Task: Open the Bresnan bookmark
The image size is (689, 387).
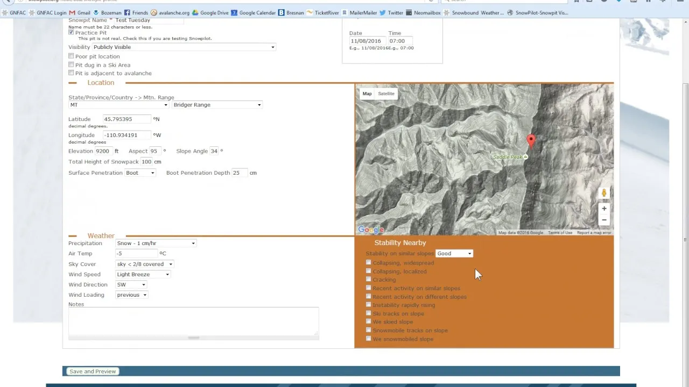Action: click(x=291, y=12)
